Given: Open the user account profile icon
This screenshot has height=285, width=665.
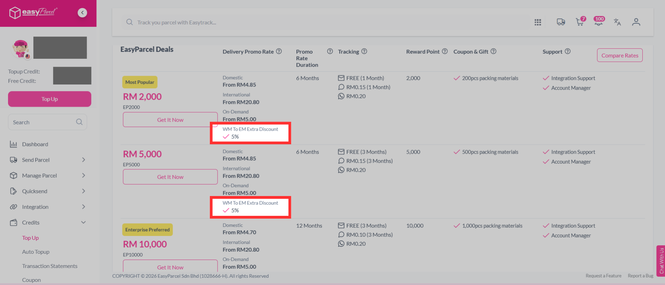Looking at the screenshot, I should [636, 22].
